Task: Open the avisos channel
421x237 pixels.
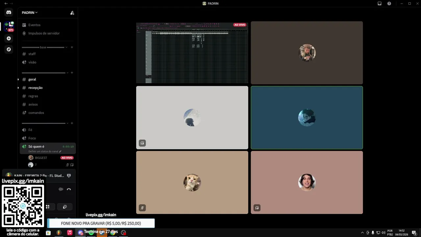Action: coord(48,104)
